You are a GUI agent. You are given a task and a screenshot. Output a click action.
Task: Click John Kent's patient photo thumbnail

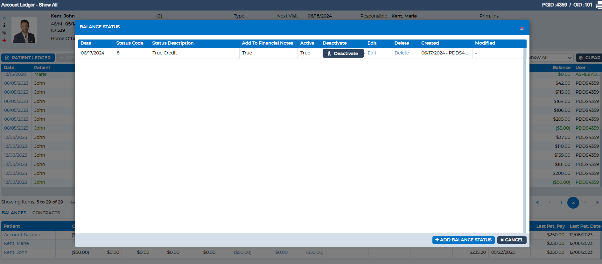click(24, 30)
